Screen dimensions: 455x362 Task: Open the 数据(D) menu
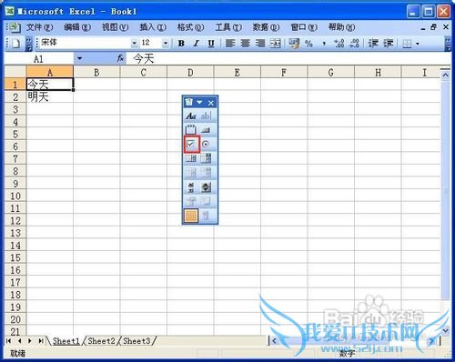266,27
